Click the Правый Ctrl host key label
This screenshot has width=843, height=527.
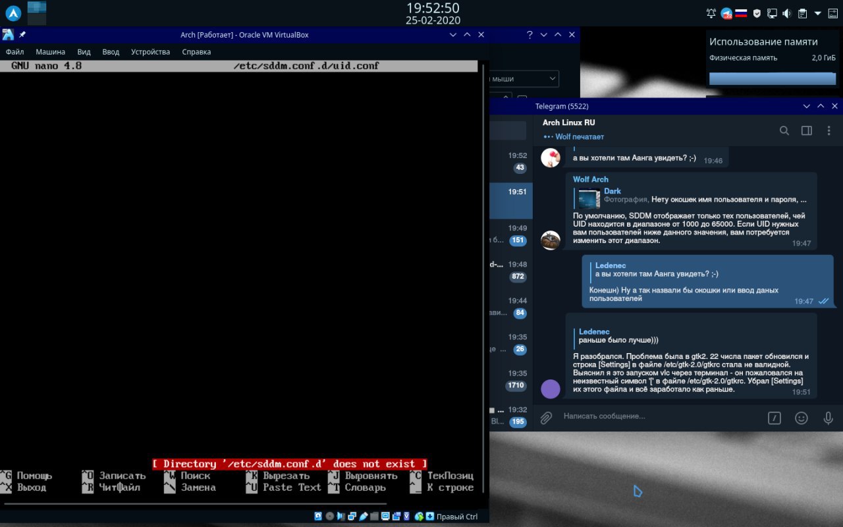(x=457, y=516)
